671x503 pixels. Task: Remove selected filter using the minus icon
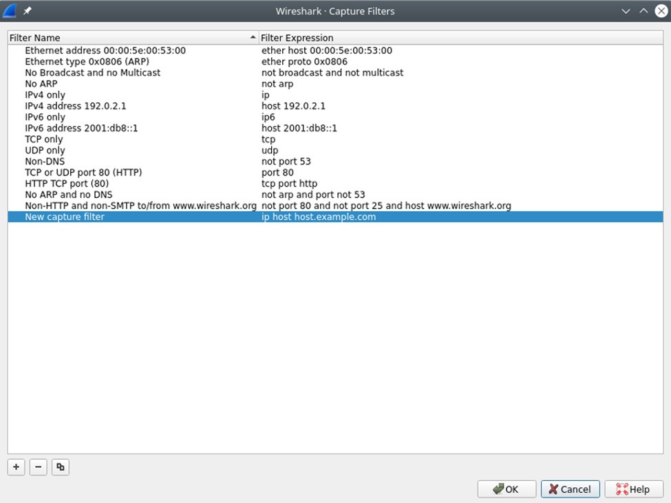pyautogui.click(x=38, y=467)
